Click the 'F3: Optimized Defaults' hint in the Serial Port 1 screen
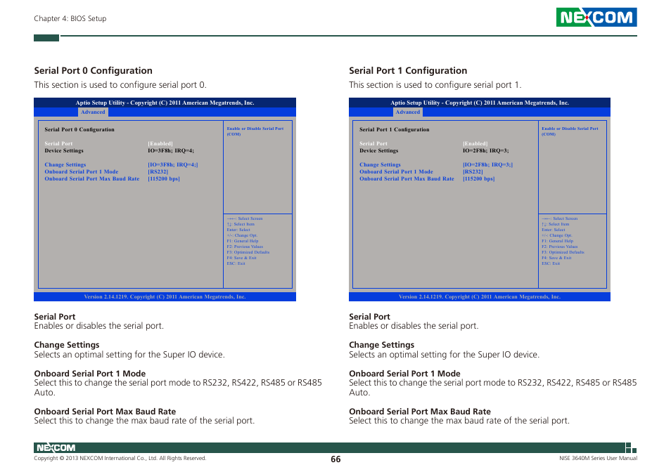Viewport: 671px width, 472px height. tap(563, 252)
